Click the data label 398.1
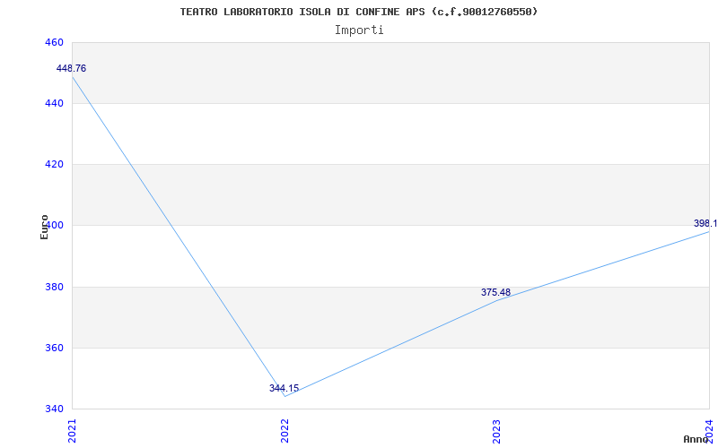 click(x=705, y=223)
